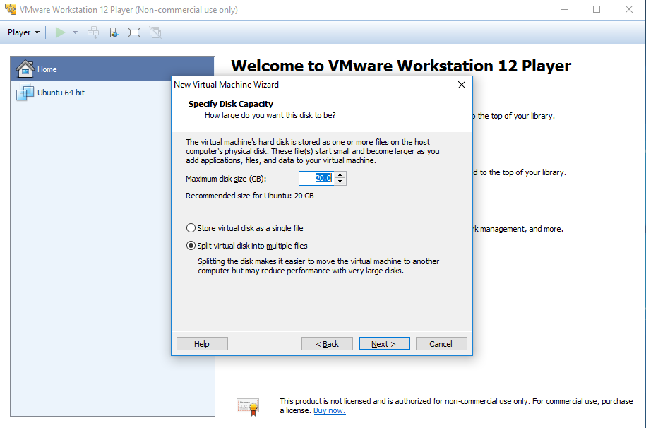Decrease disk size with down spinner arrow
The height and width of the screenshot is (428, 646).
[x=340, y=182]
